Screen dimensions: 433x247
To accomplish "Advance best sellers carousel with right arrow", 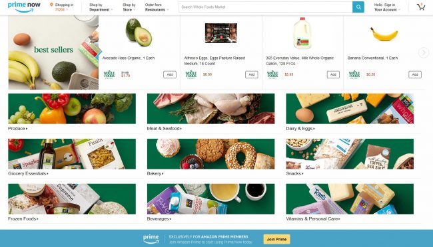I will 424,52.
